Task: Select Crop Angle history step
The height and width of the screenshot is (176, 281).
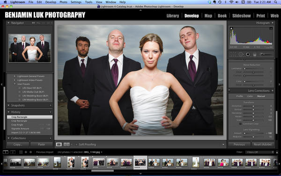Action: (x=30, y=125)
